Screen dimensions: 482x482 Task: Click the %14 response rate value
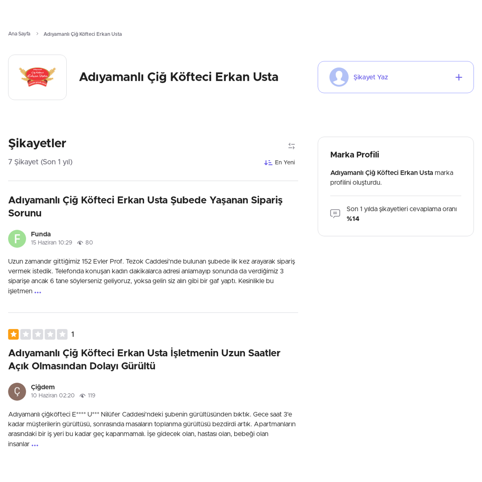pyautogui.click(x=353, y=219)
